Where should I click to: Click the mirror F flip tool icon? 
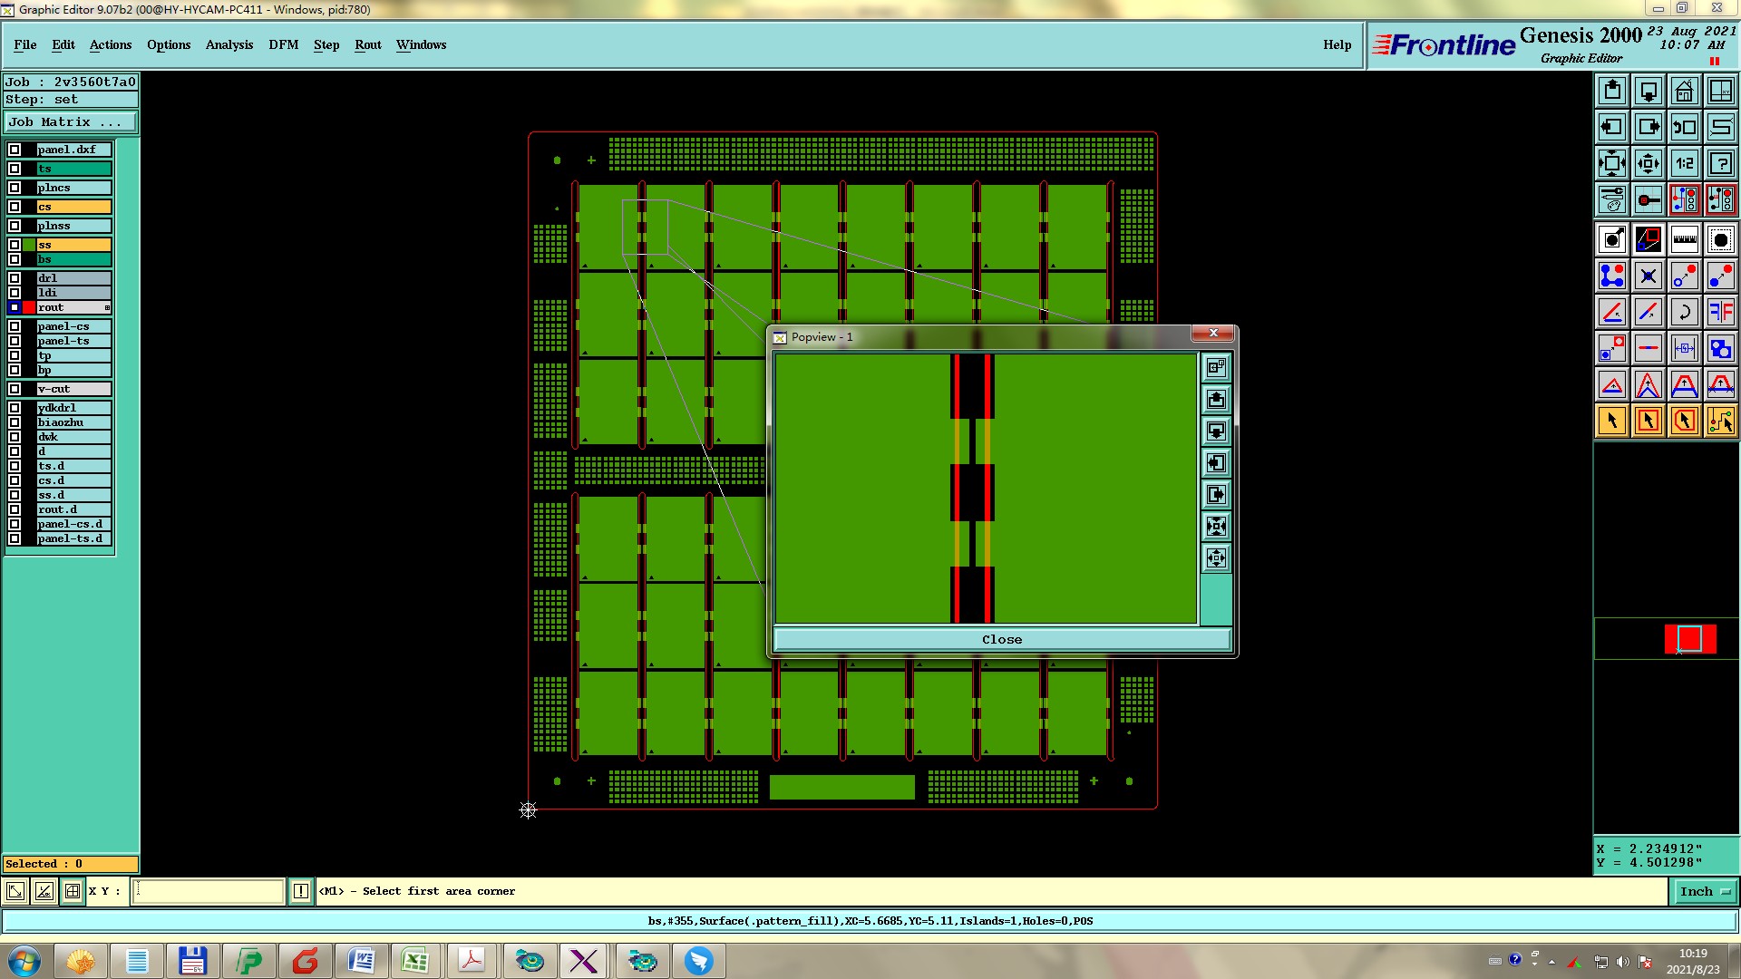[1720, 312]
